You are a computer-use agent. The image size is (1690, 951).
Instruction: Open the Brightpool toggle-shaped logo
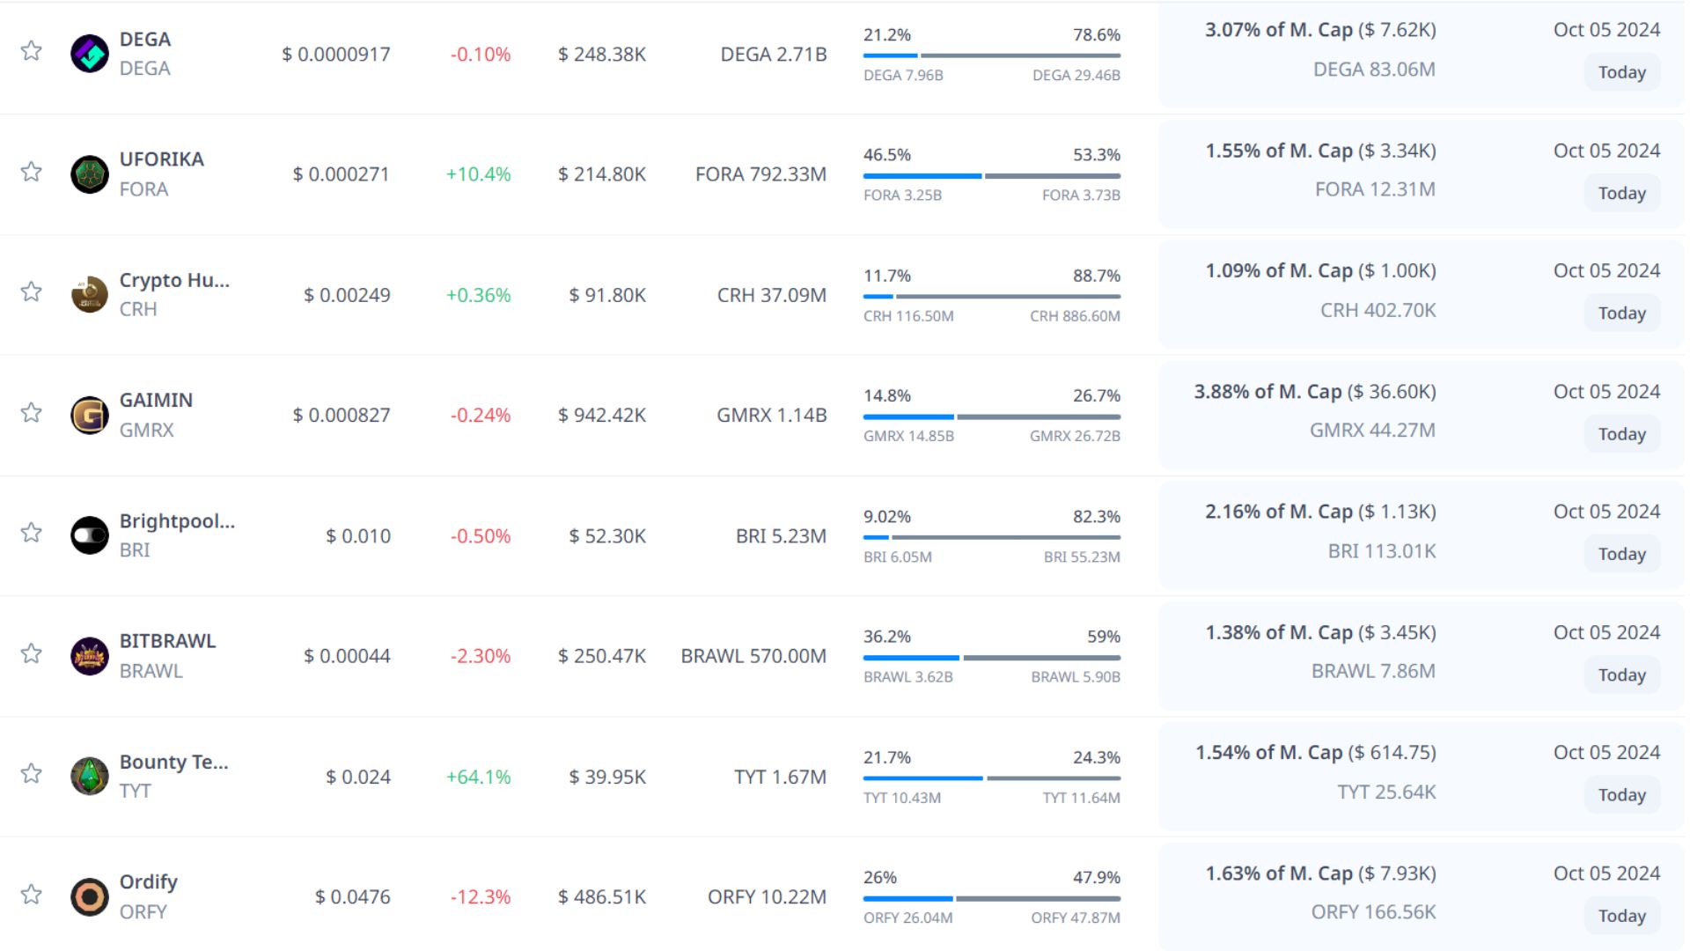point(89,535)
